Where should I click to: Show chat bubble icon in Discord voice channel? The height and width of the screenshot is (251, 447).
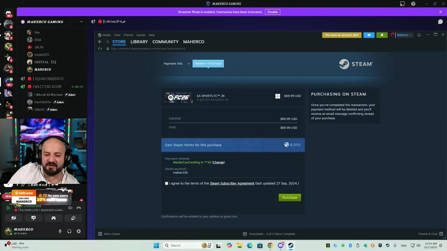point(440,22)
